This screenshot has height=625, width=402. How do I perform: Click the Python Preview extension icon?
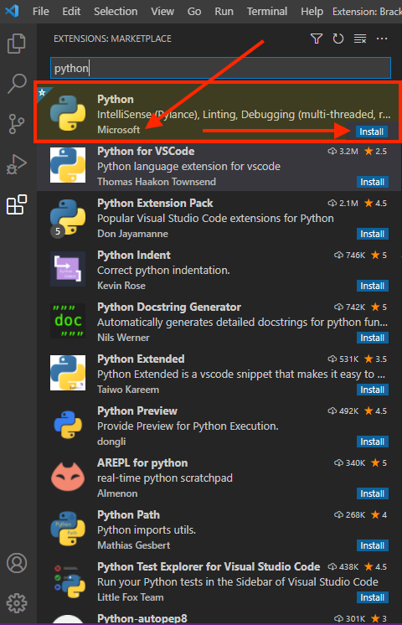tap(68, 425)
